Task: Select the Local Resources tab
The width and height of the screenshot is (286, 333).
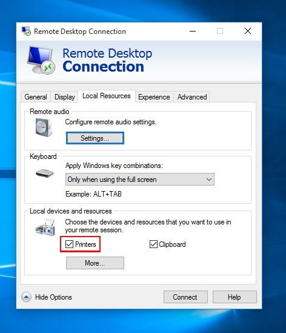Action: pyautogui.click(x=107, y=96)
